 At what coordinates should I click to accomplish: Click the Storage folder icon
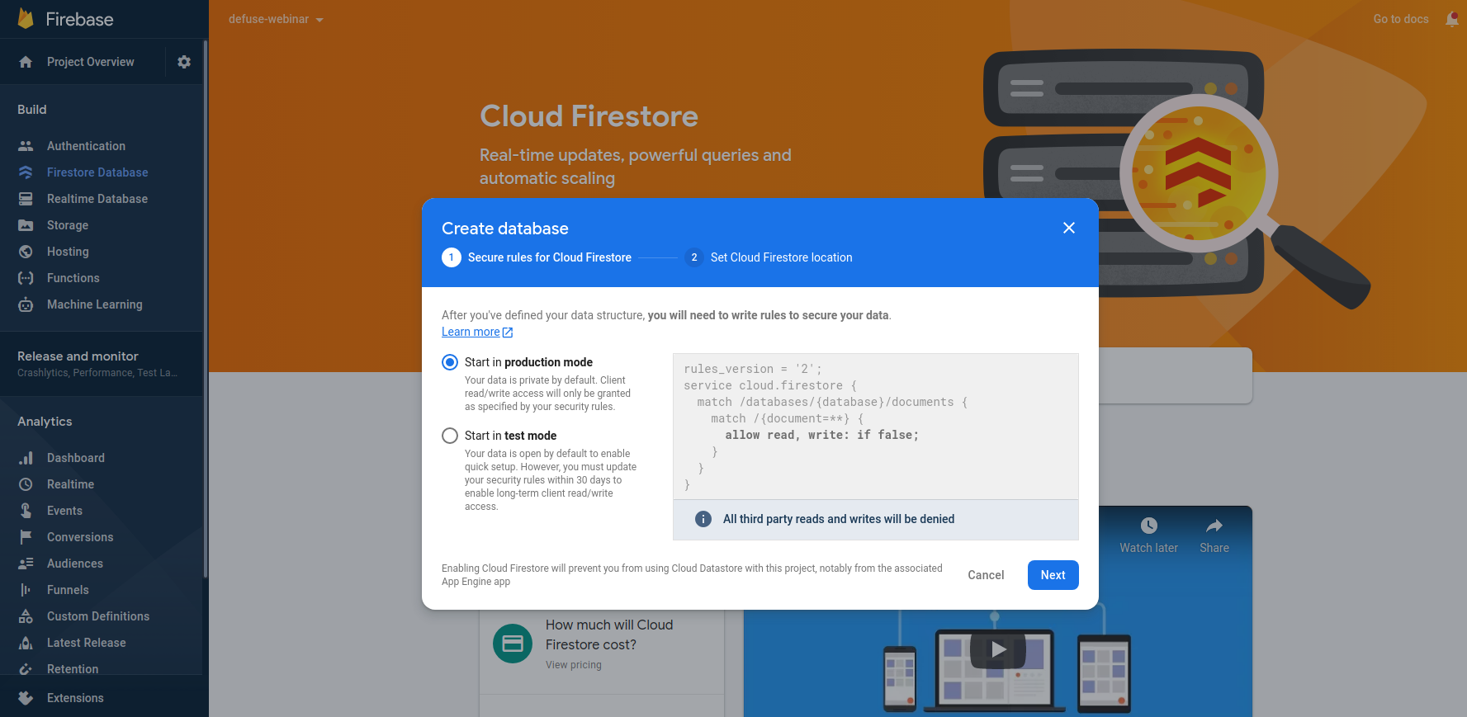click(x=26, y=225)
